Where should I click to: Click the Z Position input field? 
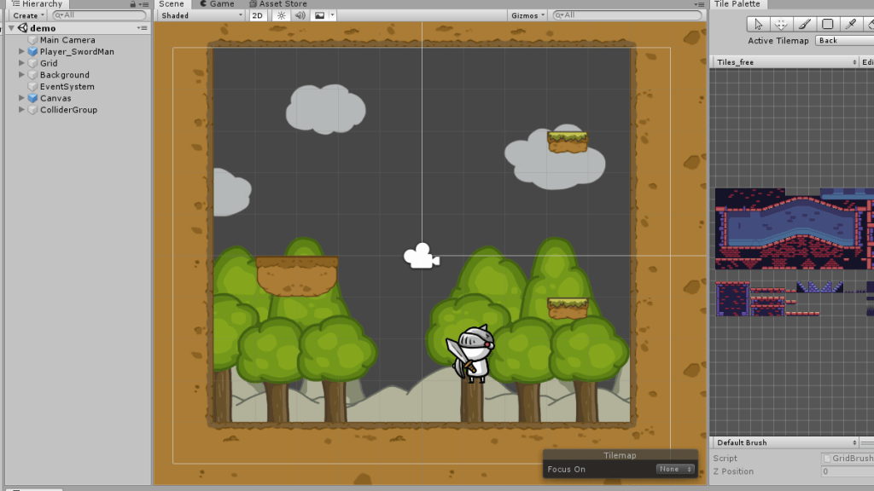(x=847, y=471)
